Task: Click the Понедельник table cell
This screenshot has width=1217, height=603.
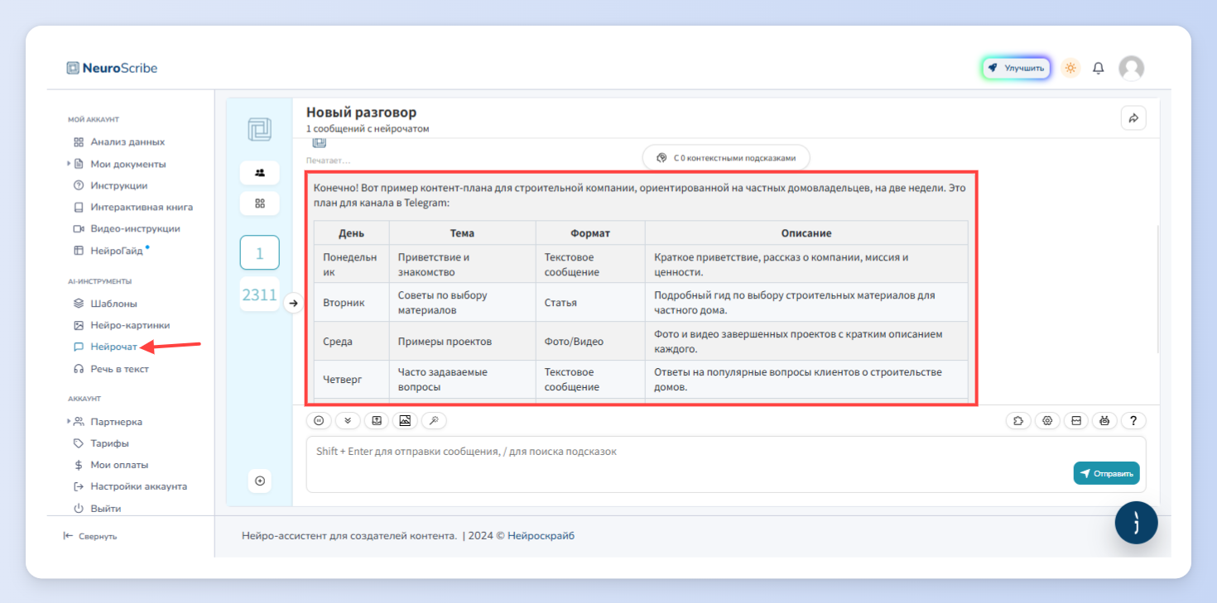Action: click(x=352, y=264)
